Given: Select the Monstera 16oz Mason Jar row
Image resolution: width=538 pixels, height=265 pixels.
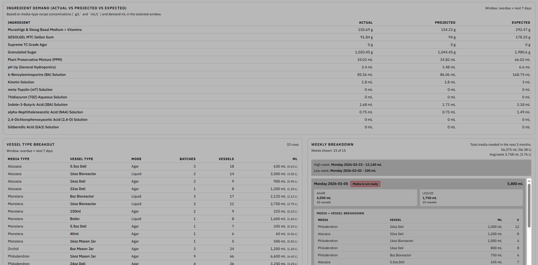Looking at the screenshot, I should point(153,241).
